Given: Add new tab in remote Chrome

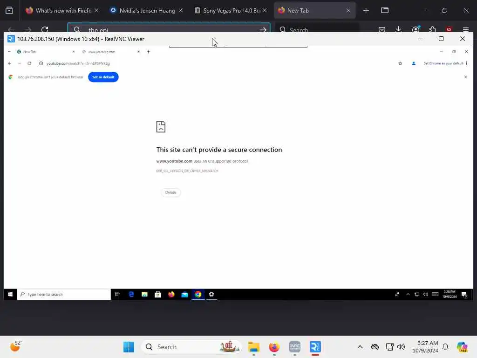Looking at the screenshot, I should pos(149,52).
